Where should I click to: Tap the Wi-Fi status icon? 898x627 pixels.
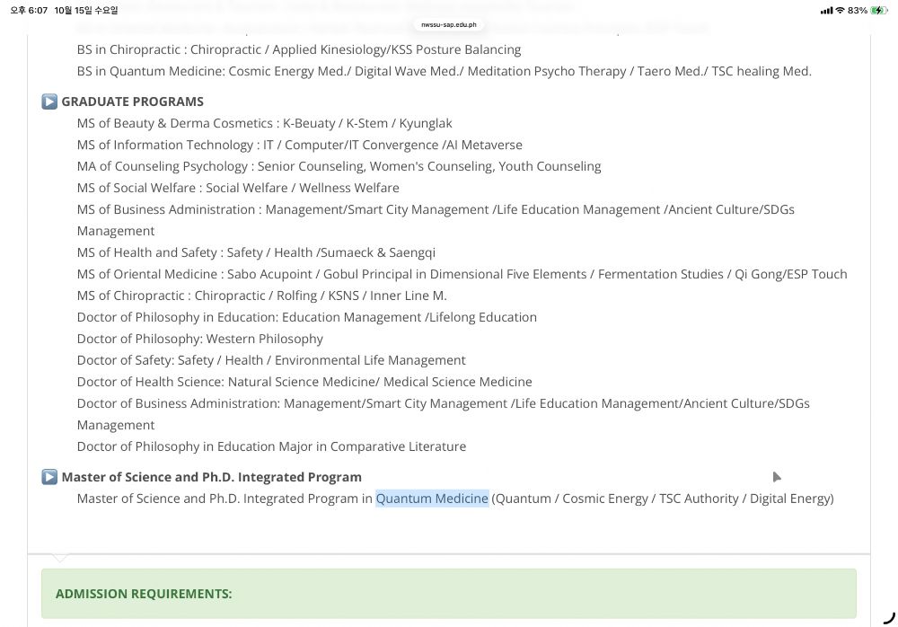(x=841, y=10)
